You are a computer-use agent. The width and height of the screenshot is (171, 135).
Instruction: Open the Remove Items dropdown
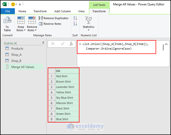(32, 24)
